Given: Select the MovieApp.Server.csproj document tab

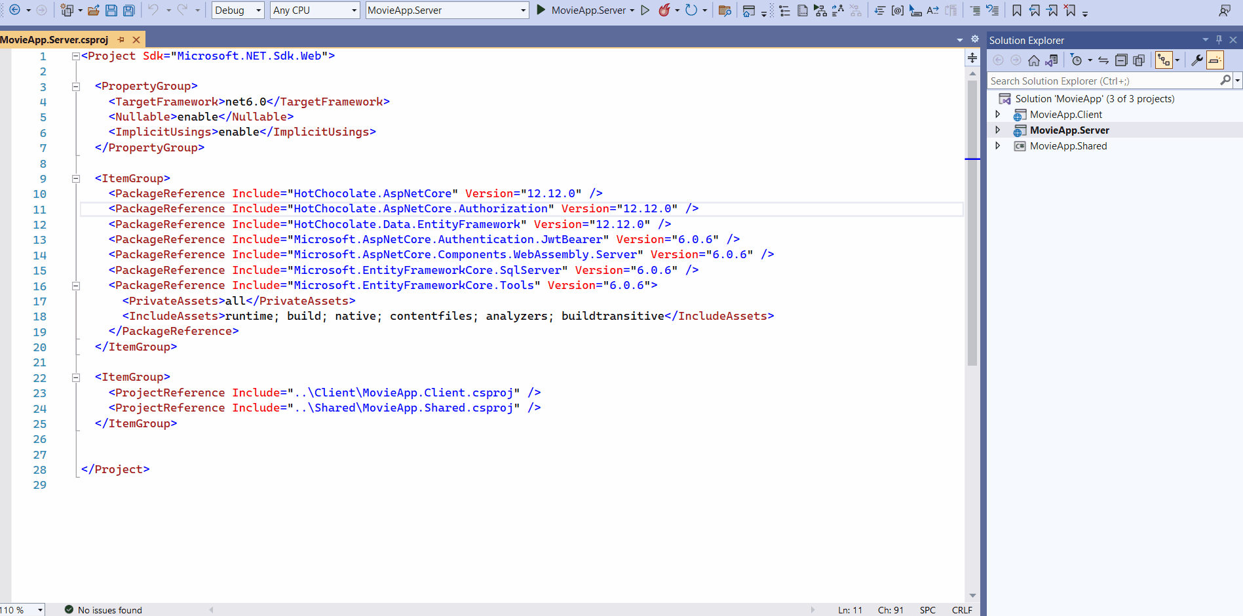Looking at the screenshot, I should click(x=55, y=40).
